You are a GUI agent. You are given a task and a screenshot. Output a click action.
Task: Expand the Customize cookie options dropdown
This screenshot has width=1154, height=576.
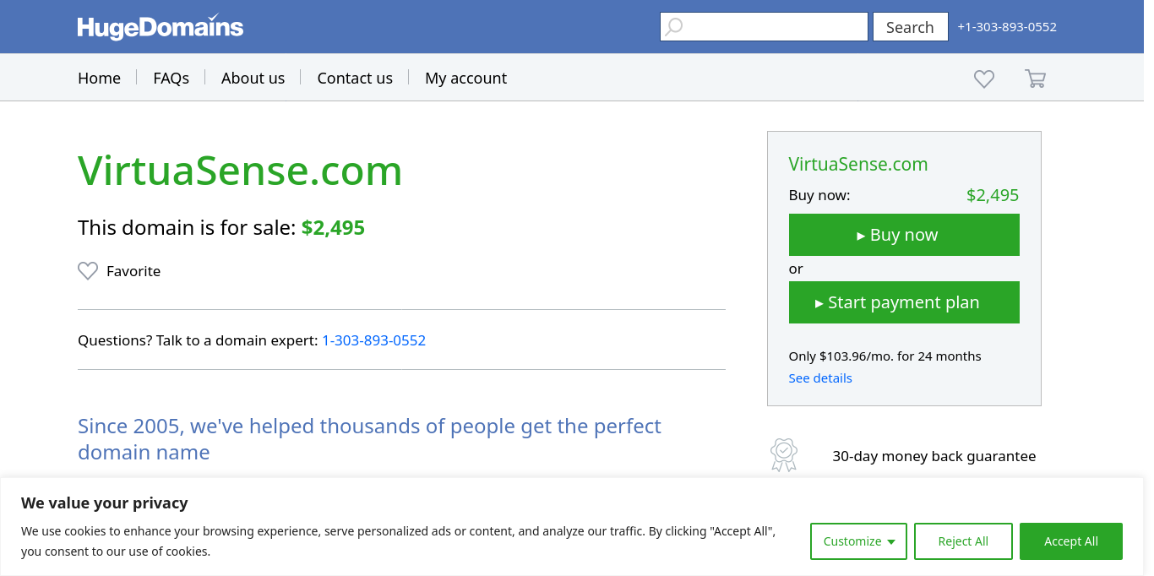(858, 541)
